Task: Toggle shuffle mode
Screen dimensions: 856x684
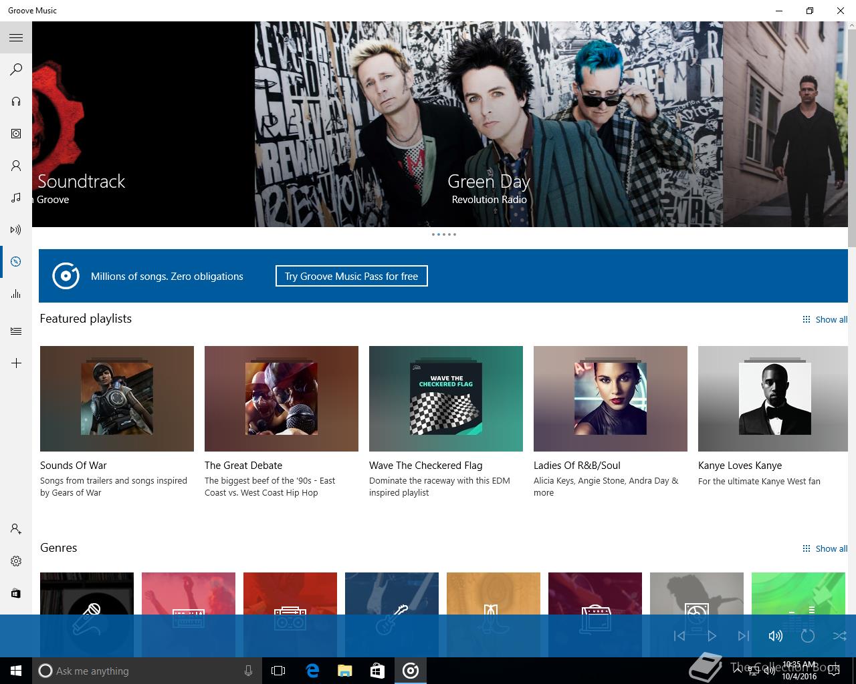Action: point(840,636)
